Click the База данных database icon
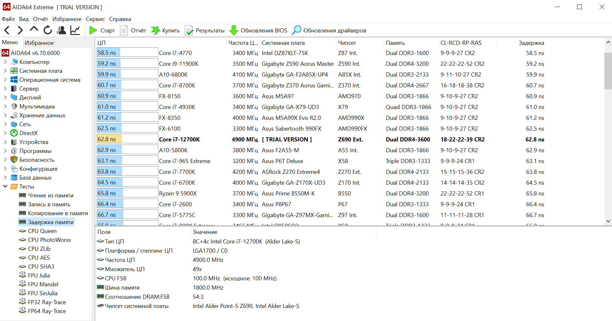The width and height of the screenshot is (612, 321). (14, 177)
